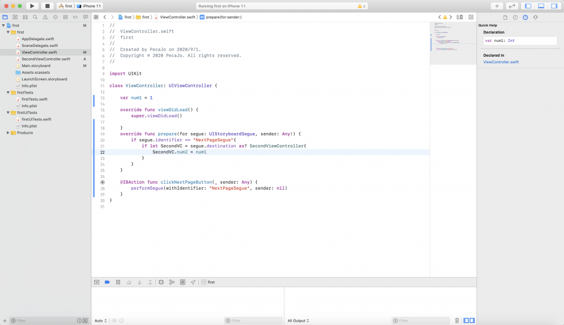The height and width of the screenshot is (325, 564).
Task: Click the Step over debug button
Action: pyautogui.click(x=129, y=282)
